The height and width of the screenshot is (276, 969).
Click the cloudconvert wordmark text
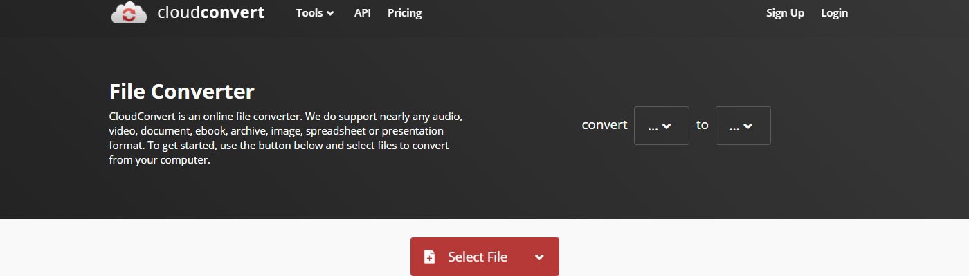click(210, 12)
